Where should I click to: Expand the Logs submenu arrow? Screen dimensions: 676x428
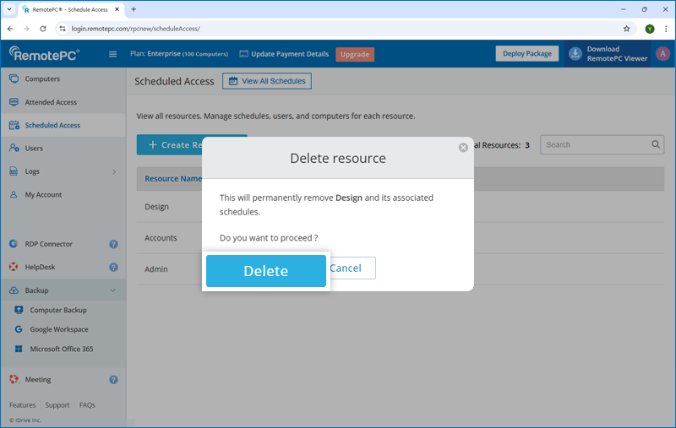click(113, 172)
